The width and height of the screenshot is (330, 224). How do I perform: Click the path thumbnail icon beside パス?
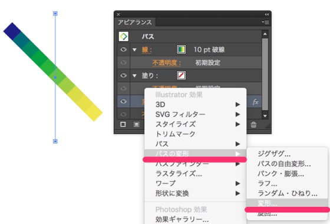(124, 36)
